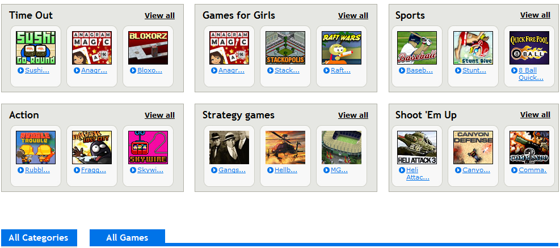Open the Raft Wars game image
This screenshot has width=560, height=248.
pyautogui.click(x=342, y=48)
